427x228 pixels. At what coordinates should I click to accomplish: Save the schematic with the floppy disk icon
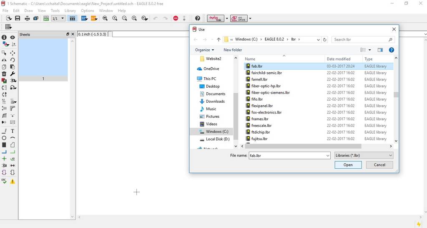tap(18, 18)
